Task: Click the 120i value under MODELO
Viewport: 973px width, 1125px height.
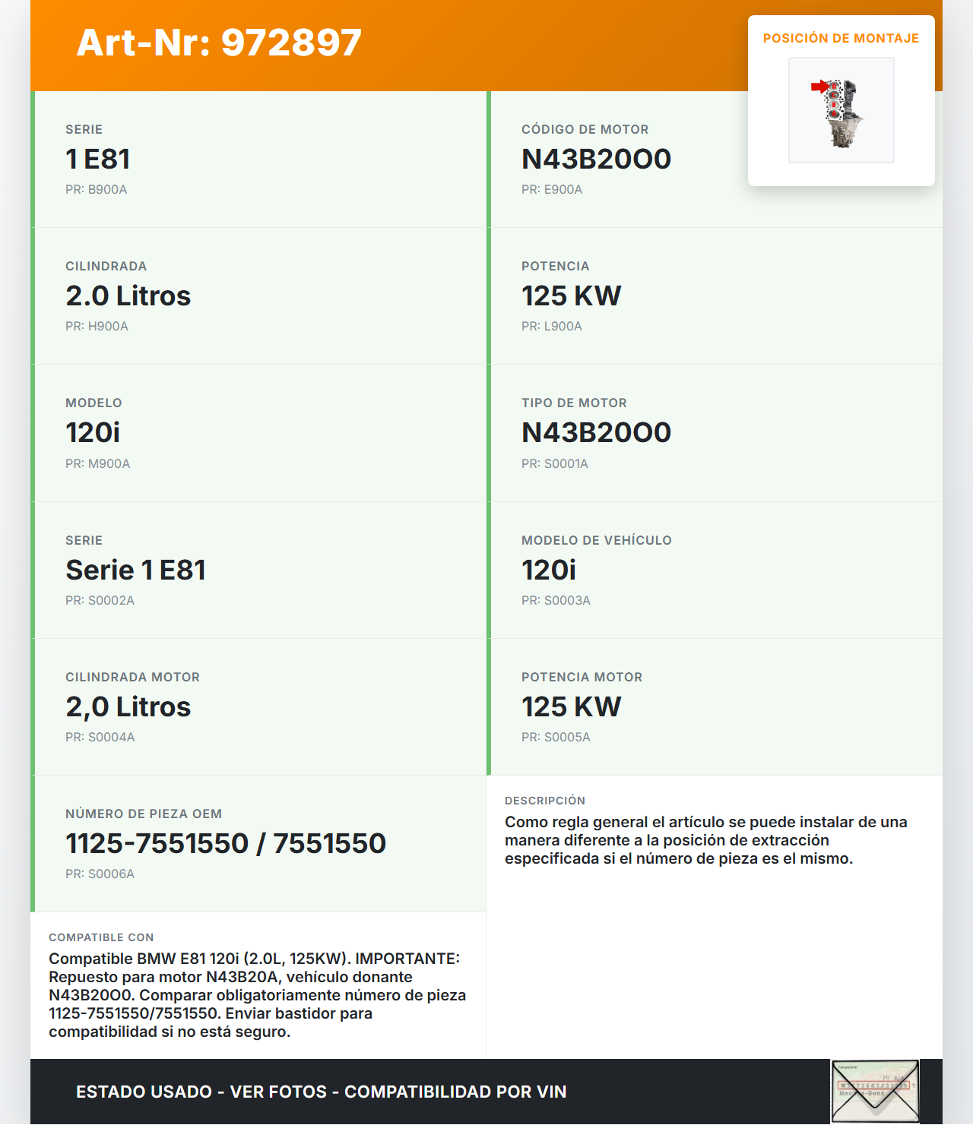Action: [93, 432]
